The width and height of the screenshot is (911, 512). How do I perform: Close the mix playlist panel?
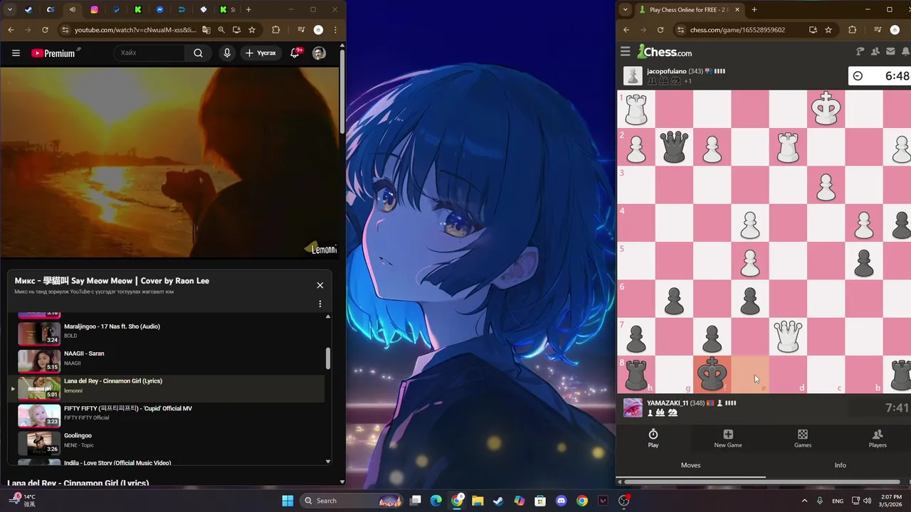320,285
